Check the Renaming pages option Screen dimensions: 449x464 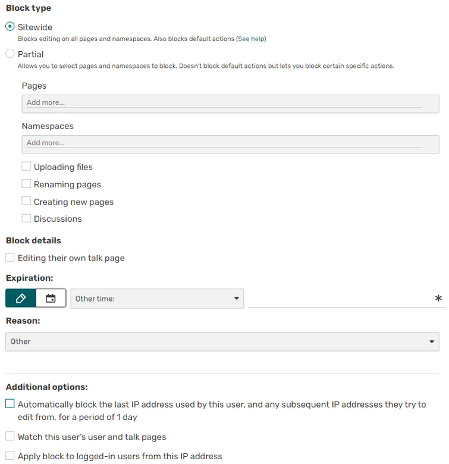coord(26,184)
